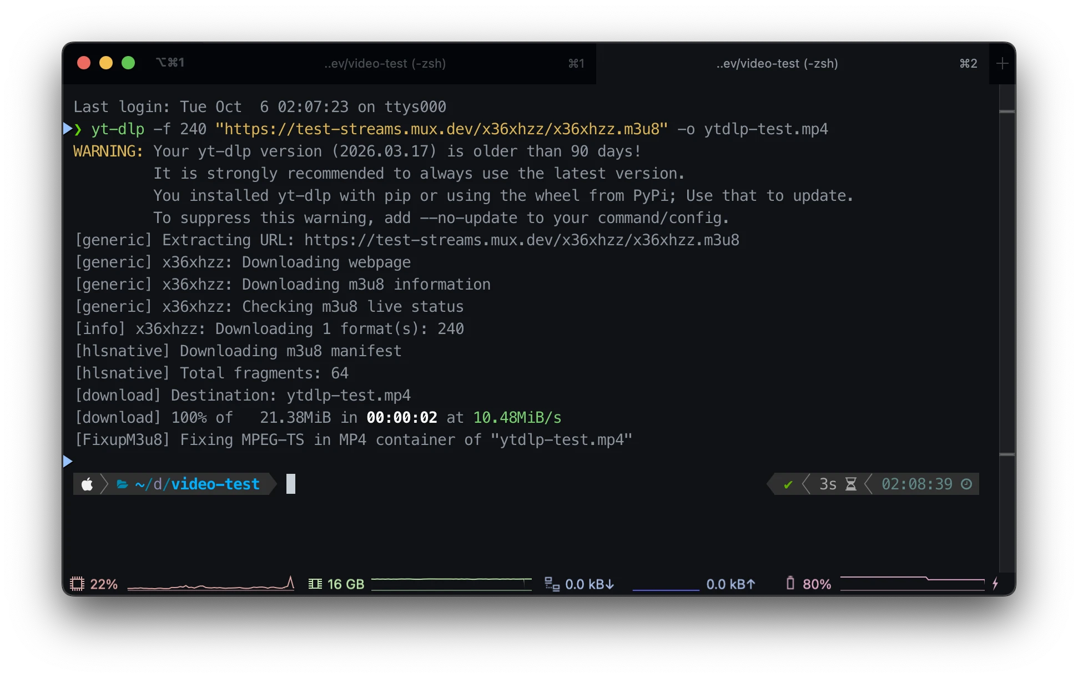Image resolution: width=1078 pixels, height=678 pixels.
Task: Minimize the terminal with the yellow button
Action: [x=106, y=63]
